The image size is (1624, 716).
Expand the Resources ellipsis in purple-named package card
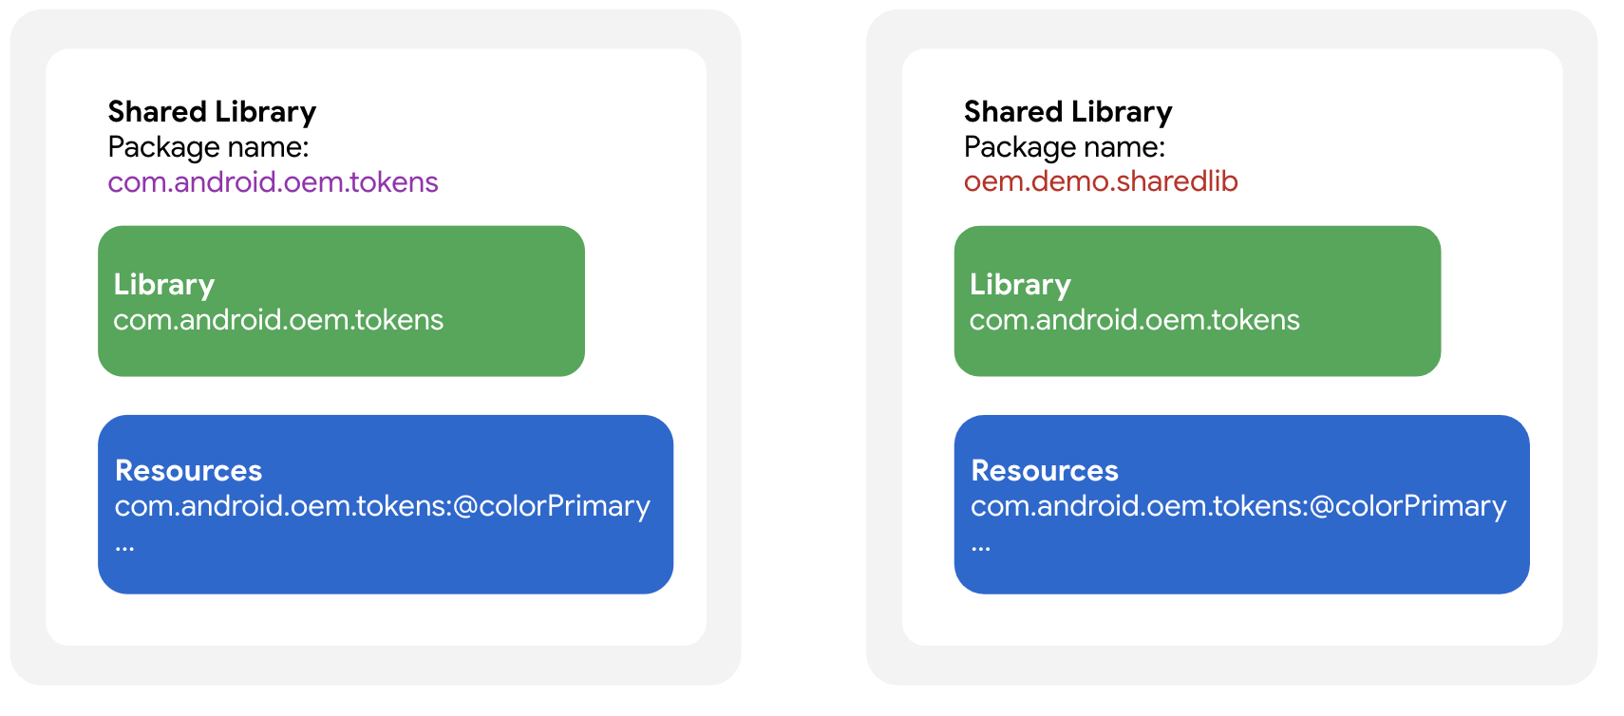124,547
